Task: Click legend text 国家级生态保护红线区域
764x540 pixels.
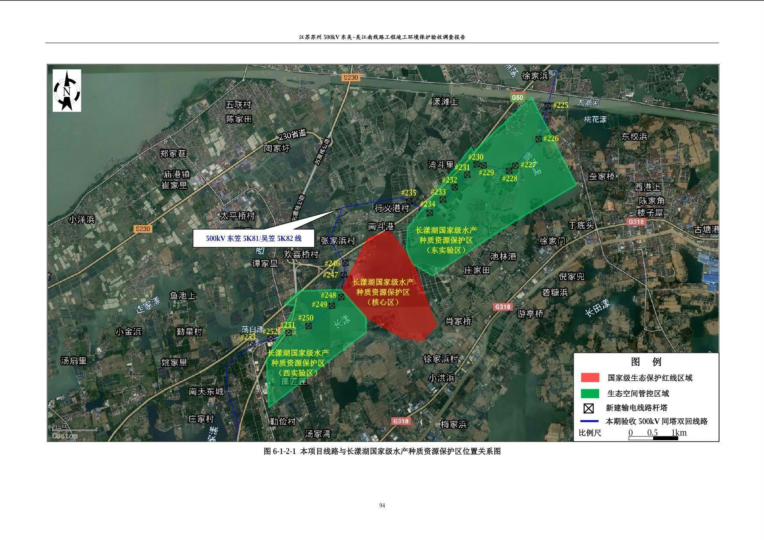Action: click(x=650, y=378)
